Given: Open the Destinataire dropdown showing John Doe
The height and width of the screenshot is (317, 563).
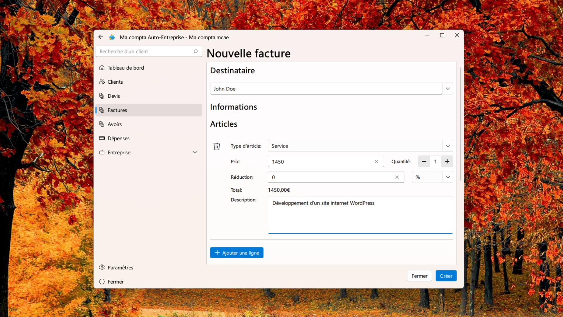Looking at the screenshot, I should [x=447, y=88].
